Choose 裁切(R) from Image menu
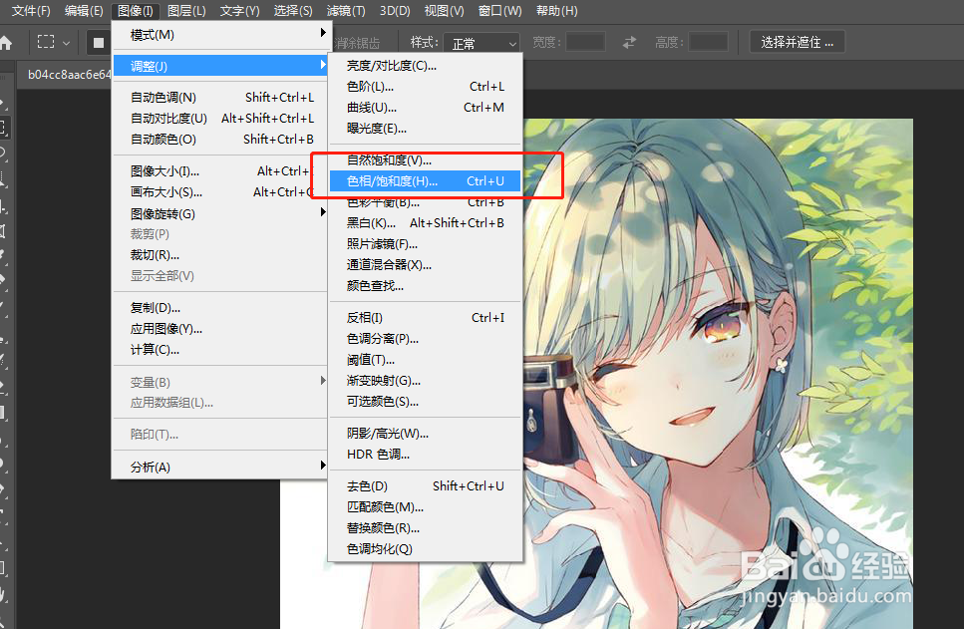This screenshot has width=964, height=629. tap(222, 254)
